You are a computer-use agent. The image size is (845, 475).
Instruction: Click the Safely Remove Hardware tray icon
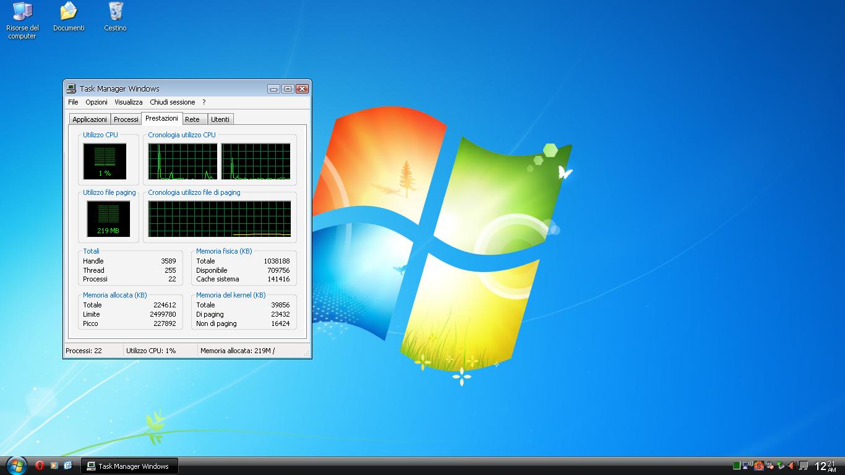tap(781, 466)
